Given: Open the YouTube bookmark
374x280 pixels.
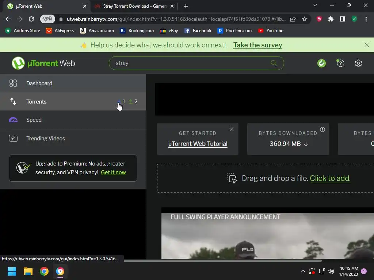Looking at the screenshot, I should 271,31.
